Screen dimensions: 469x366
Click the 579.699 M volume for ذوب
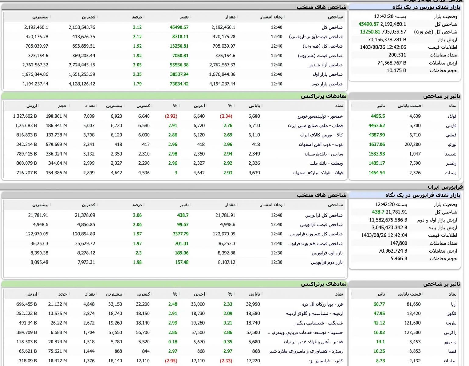click(56, 145)
